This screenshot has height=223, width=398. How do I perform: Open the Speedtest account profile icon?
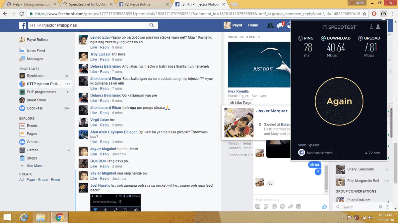point(378,27)
